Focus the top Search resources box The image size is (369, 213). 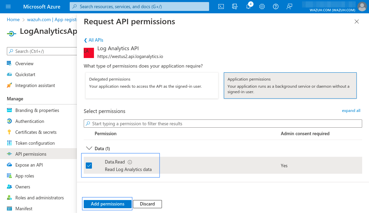click(x=139, y=6)
